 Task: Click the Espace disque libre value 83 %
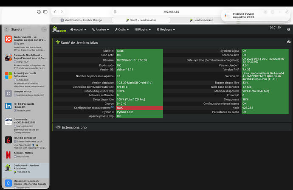point(245,83)
